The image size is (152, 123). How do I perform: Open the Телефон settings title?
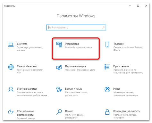[119, 44]
